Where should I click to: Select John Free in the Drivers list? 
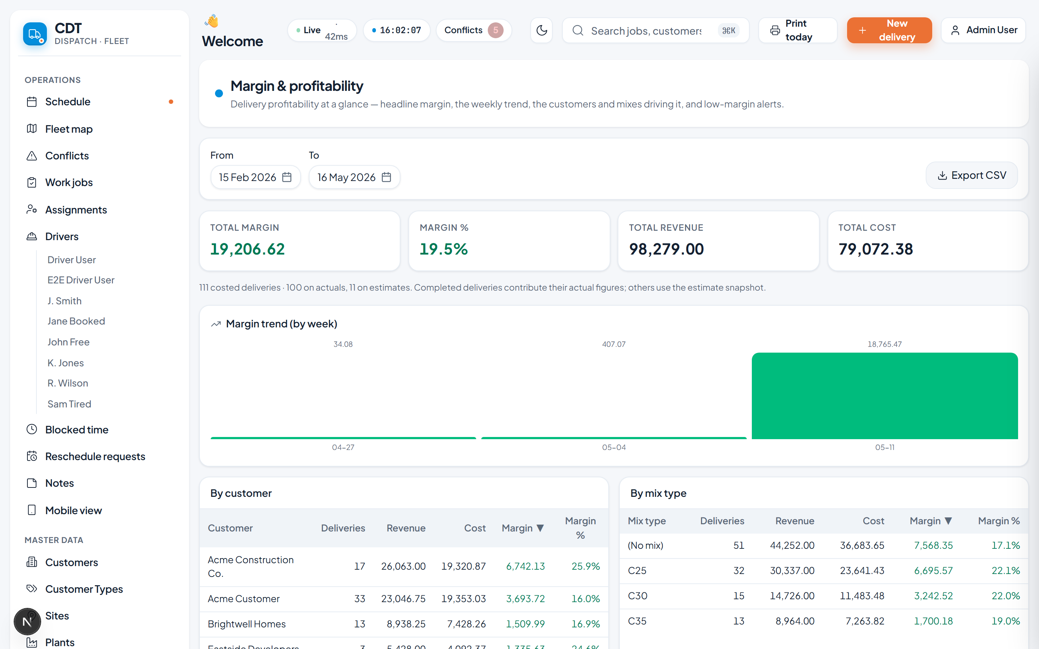pos(68,342)
